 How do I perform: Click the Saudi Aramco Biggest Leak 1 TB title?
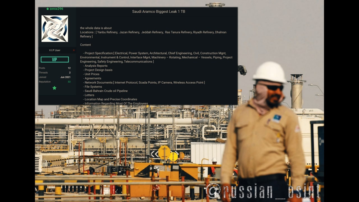(x=158, y=12)
